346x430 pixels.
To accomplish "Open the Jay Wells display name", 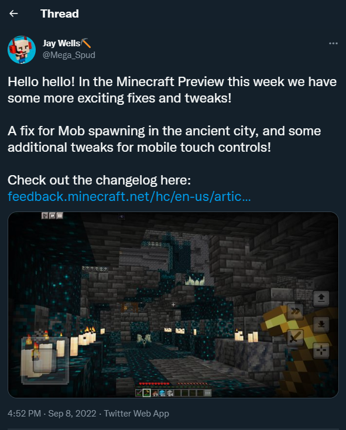I will click(61, 43).
